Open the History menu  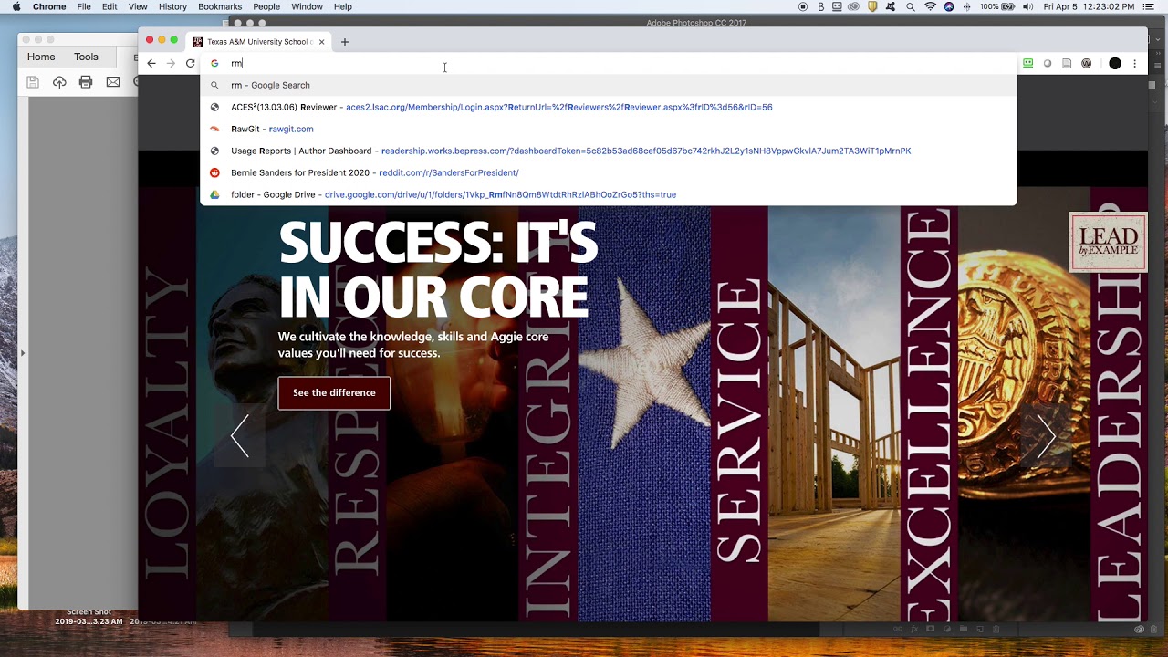172,6
